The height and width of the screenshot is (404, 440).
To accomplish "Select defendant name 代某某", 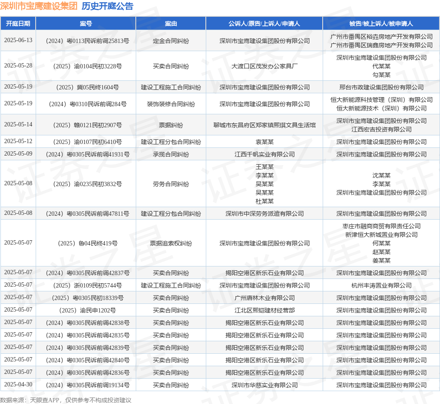I will [x=382, y=66].
